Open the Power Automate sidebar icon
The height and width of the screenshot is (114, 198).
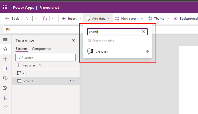tap(5, 88)
